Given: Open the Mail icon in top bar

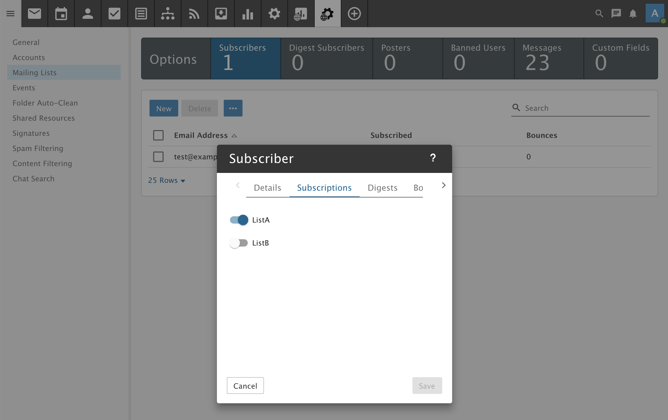Looking at the screenshot, I should 34,14.
